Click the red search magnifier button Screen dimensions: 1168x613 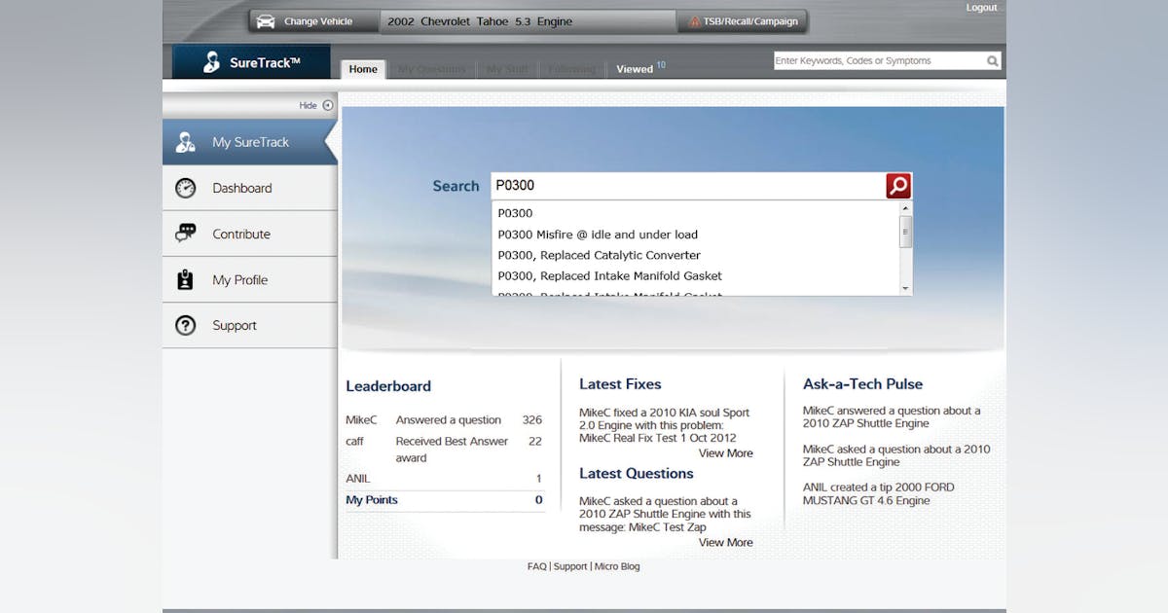pos(895,185)
